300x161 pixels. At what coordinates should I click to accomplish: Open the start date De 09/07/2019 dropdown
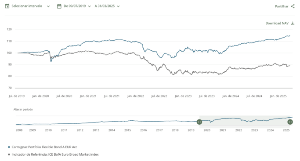77,6
